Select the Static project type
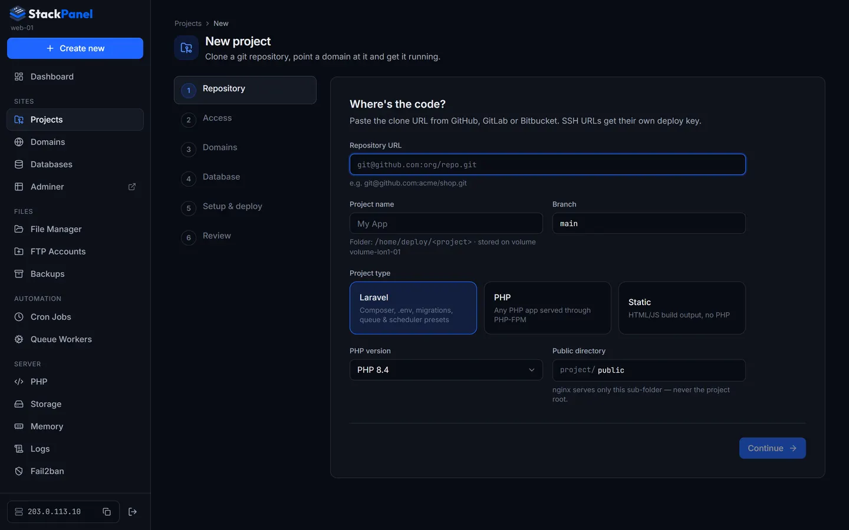This screenshot has width=849, height=530. 682,308
